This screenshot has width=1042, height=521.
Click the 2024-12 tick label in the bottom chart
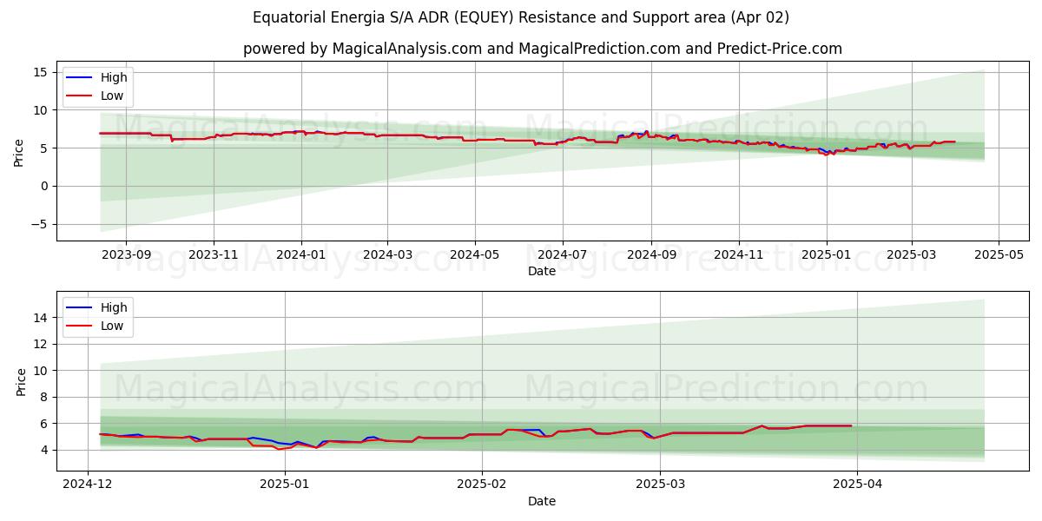pos(88,485)
